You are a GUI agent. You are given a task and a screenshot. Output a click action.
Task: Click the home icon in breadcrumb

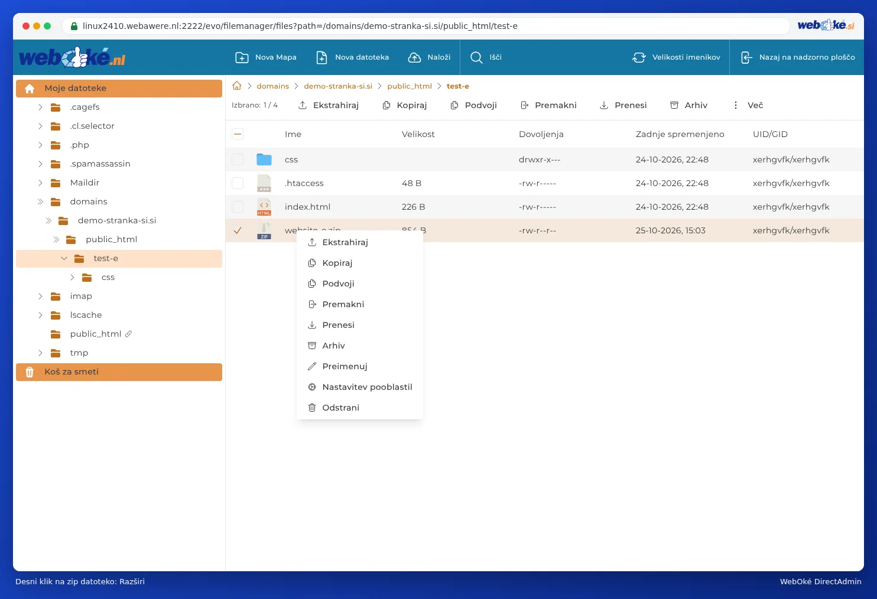(237, 86)
